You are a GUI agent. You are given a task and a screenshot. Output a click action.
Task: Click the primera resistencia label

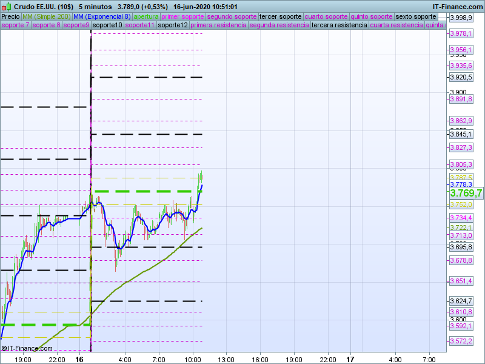[x=218, y=25]
